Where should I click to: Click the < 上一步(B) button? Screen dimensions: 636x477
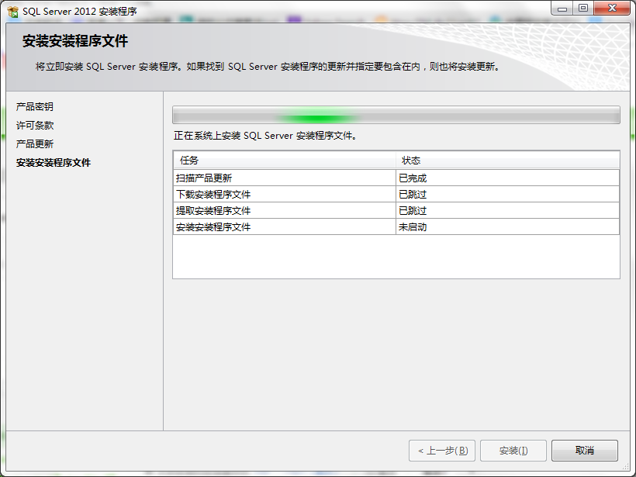tap(442, 450)
